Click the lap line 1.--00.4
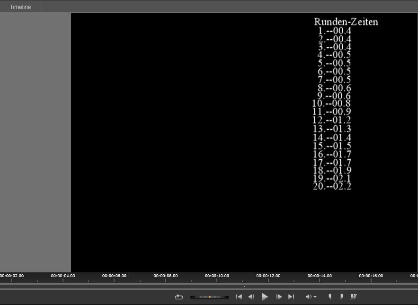Image resolution: width=418 pixels, height=305 pixels. (335, 31)
